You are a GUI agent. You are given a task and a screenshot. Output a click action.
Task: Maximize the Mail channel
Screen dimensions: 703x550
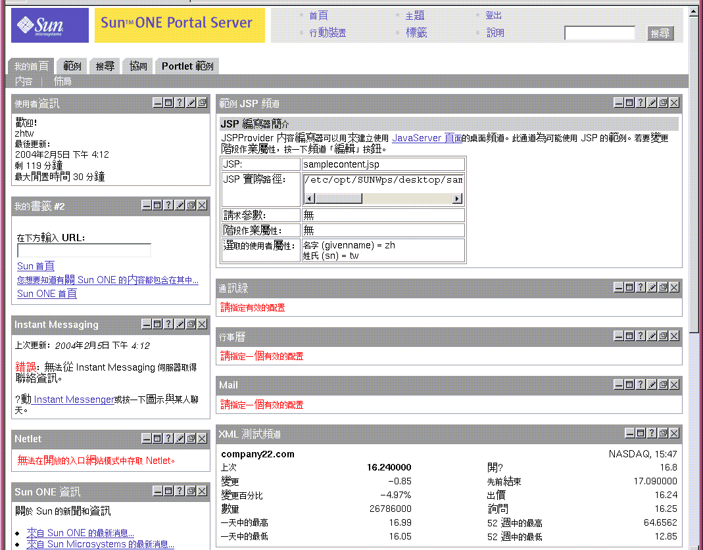tap(629, 384)
